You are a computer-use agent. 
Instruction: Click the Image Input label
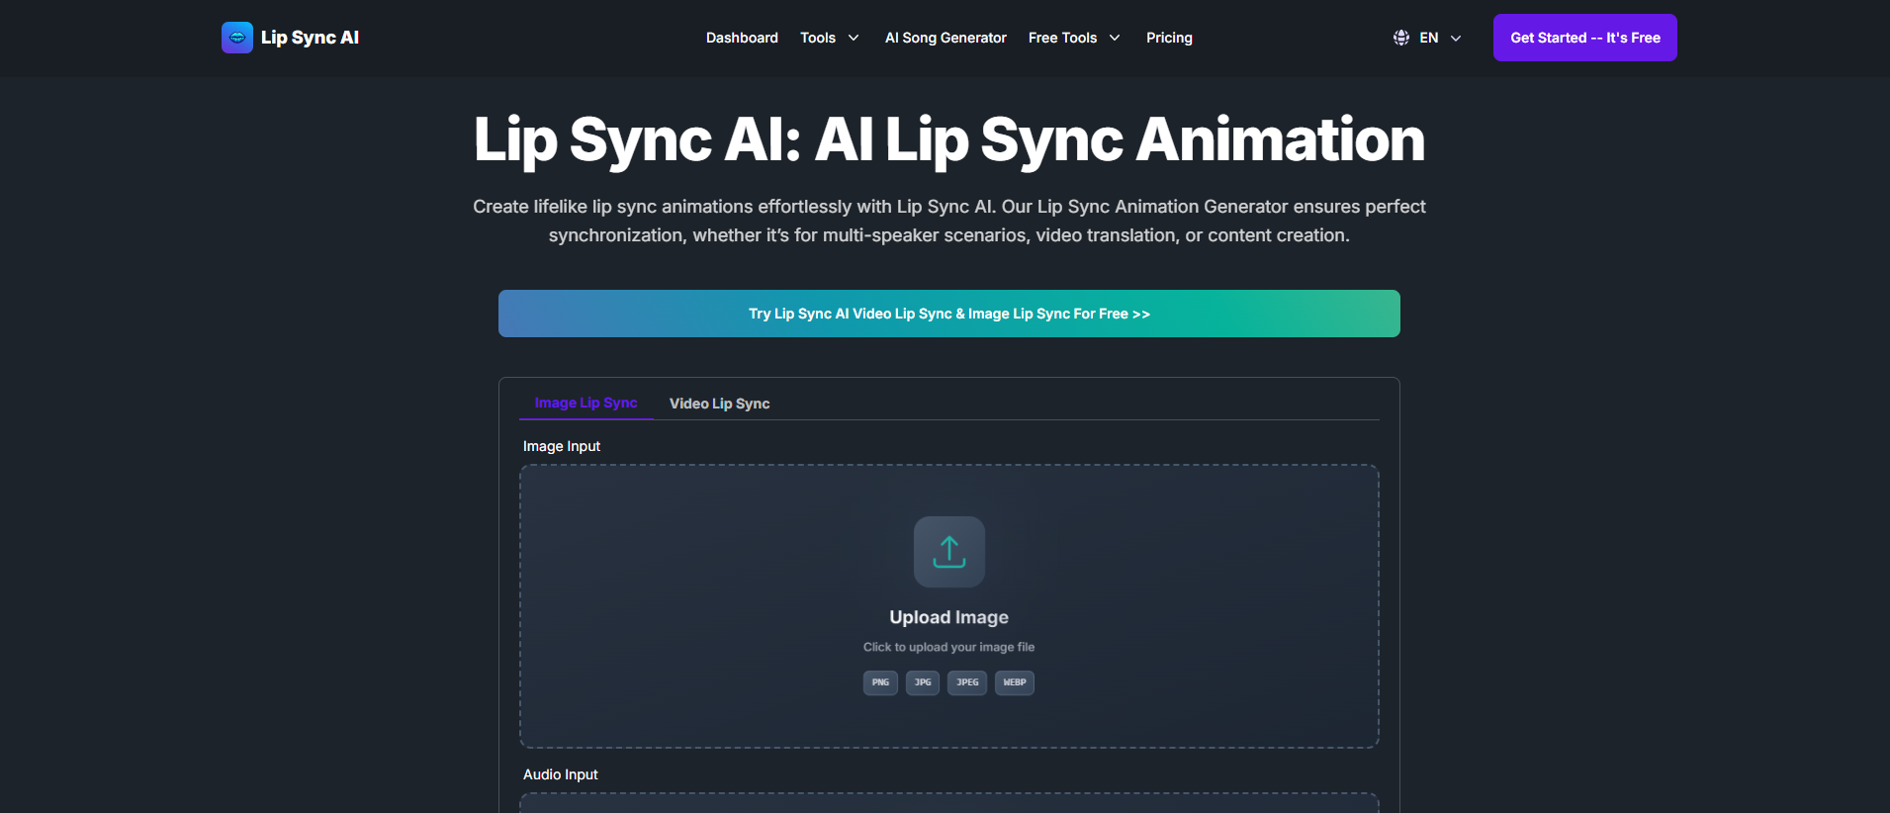pyautogui.click(x=562, y=446)
